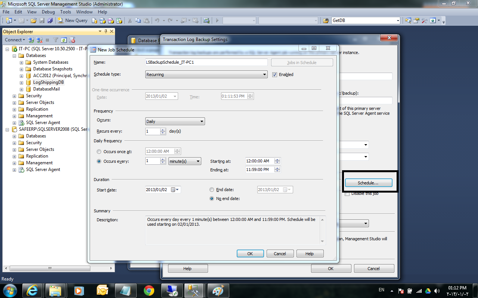Click Google Chrome in the taskbar
The height and width of the screenshot is (298, 478).
click(149, 290)
